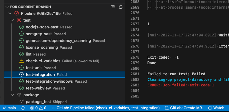229x112 pixels.
Task: Click the failed icon next to Pipeline #698257185
Action: click(x=17, y=14)
